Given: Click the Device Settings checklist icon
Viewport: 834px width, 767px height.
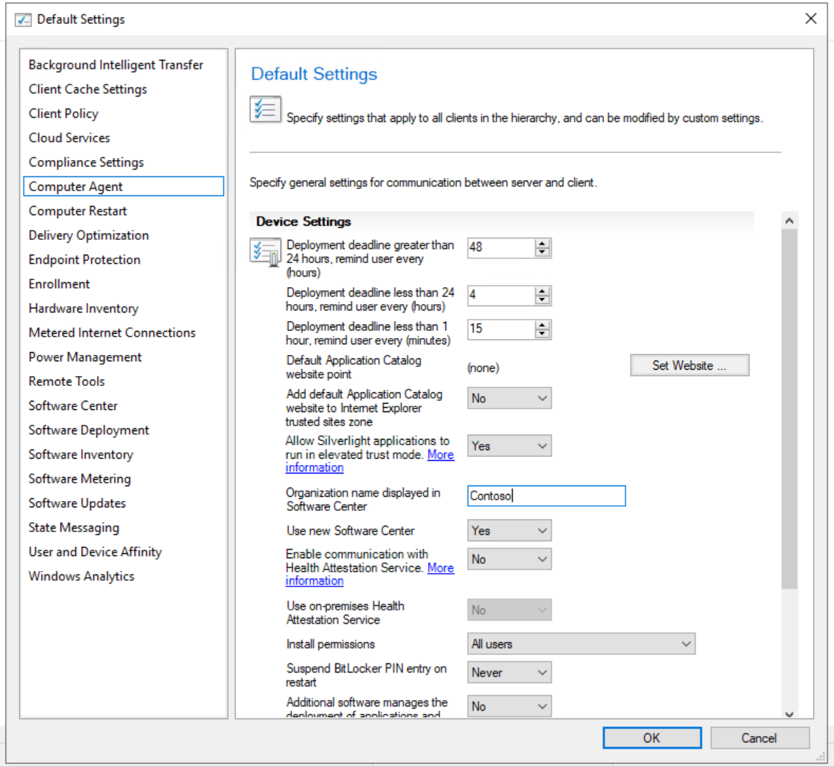Looking at the screenshot, I should [265, 251].
